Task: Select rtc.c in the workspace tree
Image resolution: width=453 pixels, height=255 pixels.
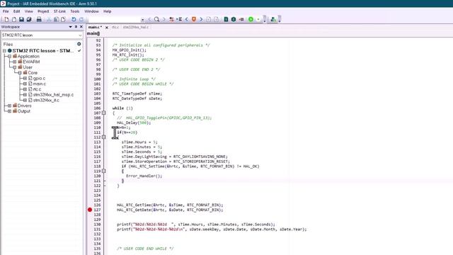Action: click(x=37, y=89)
